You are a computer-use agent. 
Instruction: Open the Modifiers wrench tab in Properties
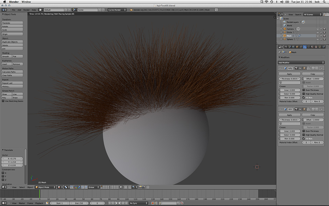(x=305, y=47)
